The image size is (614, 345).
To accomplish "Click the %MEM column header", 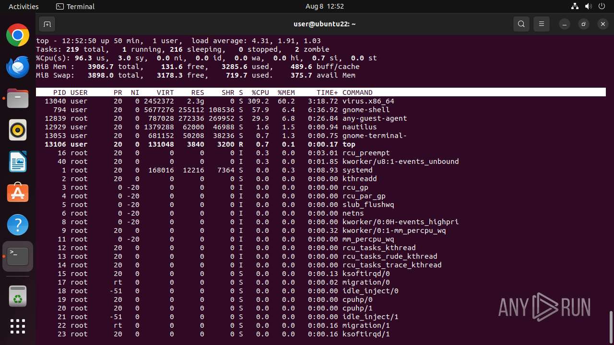I will pos(286,92).
